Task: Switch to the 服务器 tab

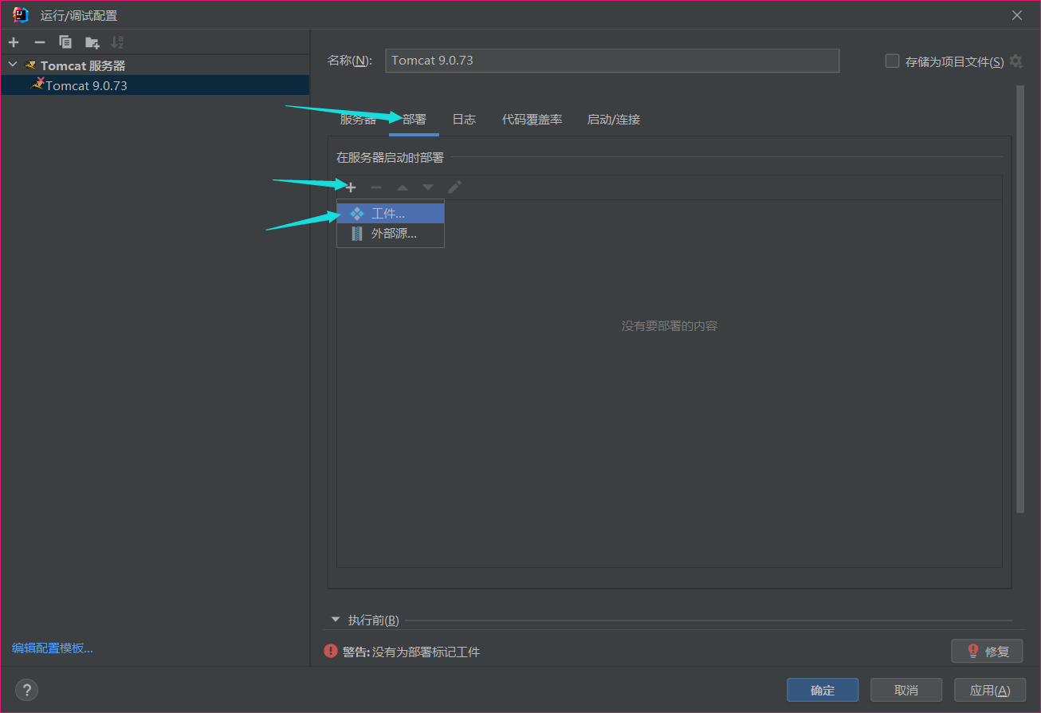Action: pos(358,120)
